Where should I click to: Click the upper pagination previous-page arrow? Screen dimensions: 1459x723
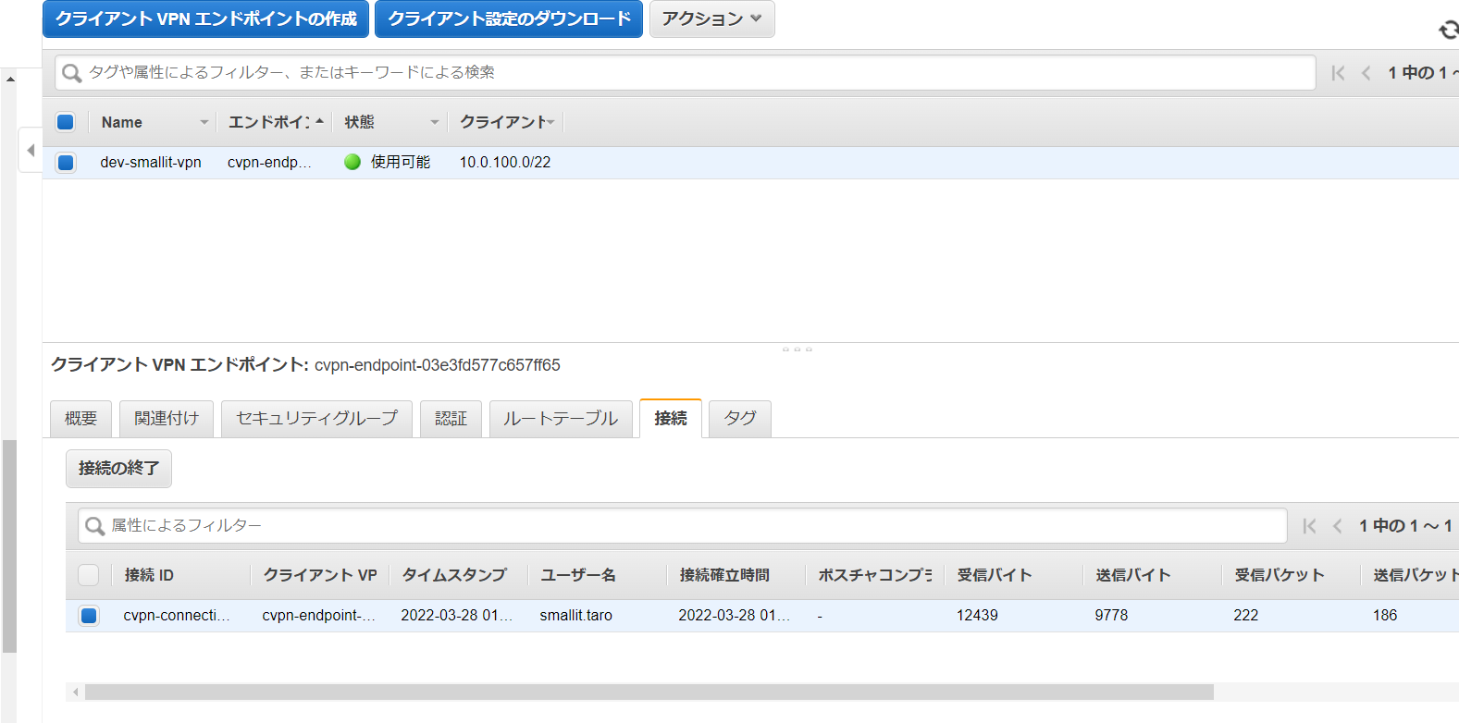click(x=1366, y=73)
